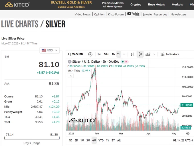Screen dimensions: 194x146
Task: Click the 81.32900 price marker on the axis
Action: [187, 105]
